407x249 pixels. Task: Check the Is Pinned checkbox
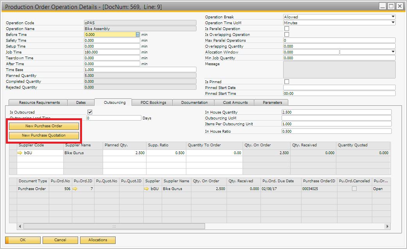tap(287, 82)
